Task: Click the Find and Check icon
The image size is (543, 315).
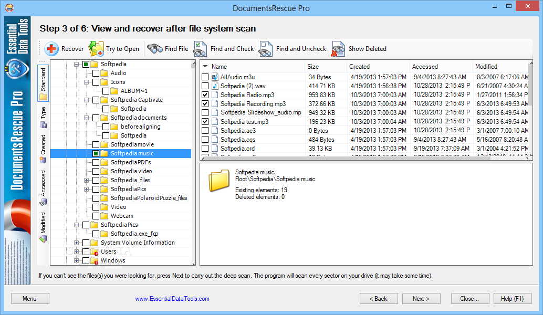Action: [200, 49]
